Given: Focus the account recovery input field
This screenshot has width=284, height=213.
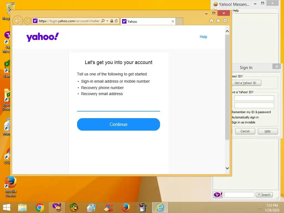Looking at the screenshot, I should tap(118, 107).
